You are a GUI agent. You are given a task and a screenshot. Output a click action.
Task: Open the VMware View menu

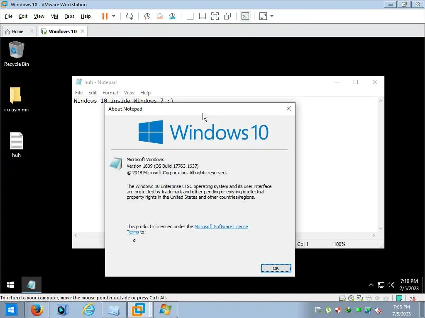[x=39, y=16]
